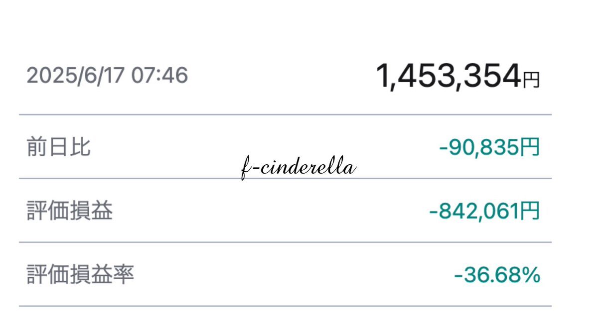Click the minus sign before 36.68%

(458, 275)
